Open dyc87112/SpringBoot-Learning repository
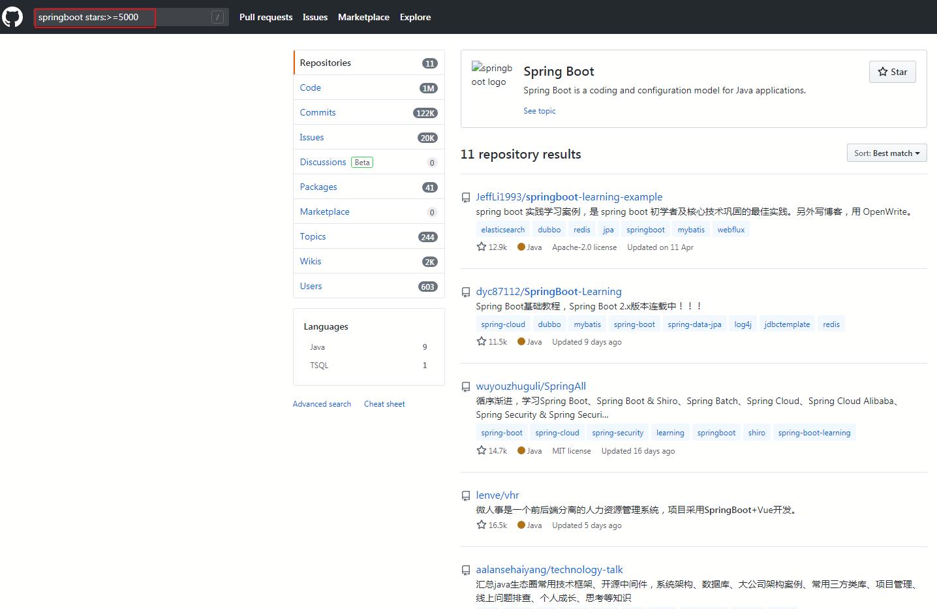 pyautogui.click(x=549, y=291)
